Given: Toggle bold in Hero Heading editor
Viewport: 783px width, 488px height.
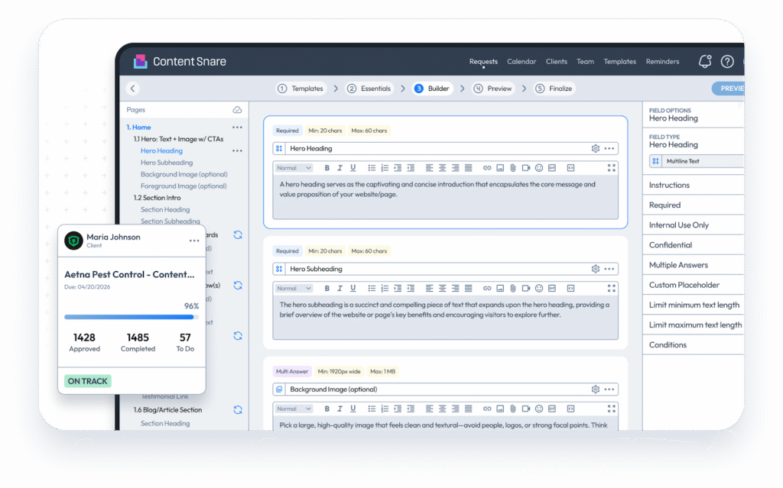Looking at the screenshot, I should click(327, 168).
